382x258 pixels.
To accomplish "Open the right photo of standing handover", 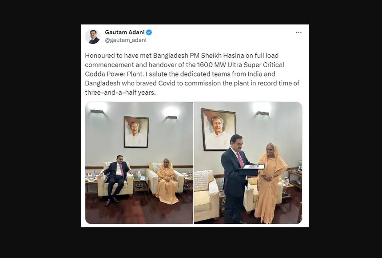I will click(x=248, y=162).
